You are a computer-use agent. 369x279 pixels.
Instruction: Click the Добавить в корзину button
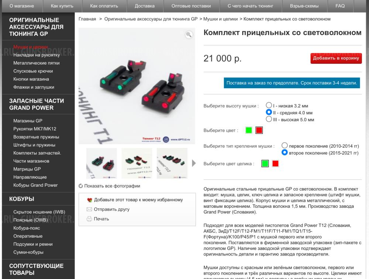point(336,58)
